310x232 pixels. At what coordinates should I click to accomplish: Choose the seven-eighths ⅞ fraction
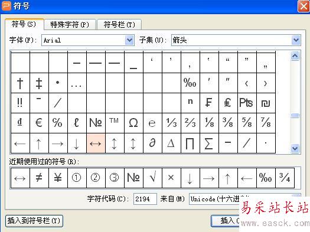tap(266, 123)
